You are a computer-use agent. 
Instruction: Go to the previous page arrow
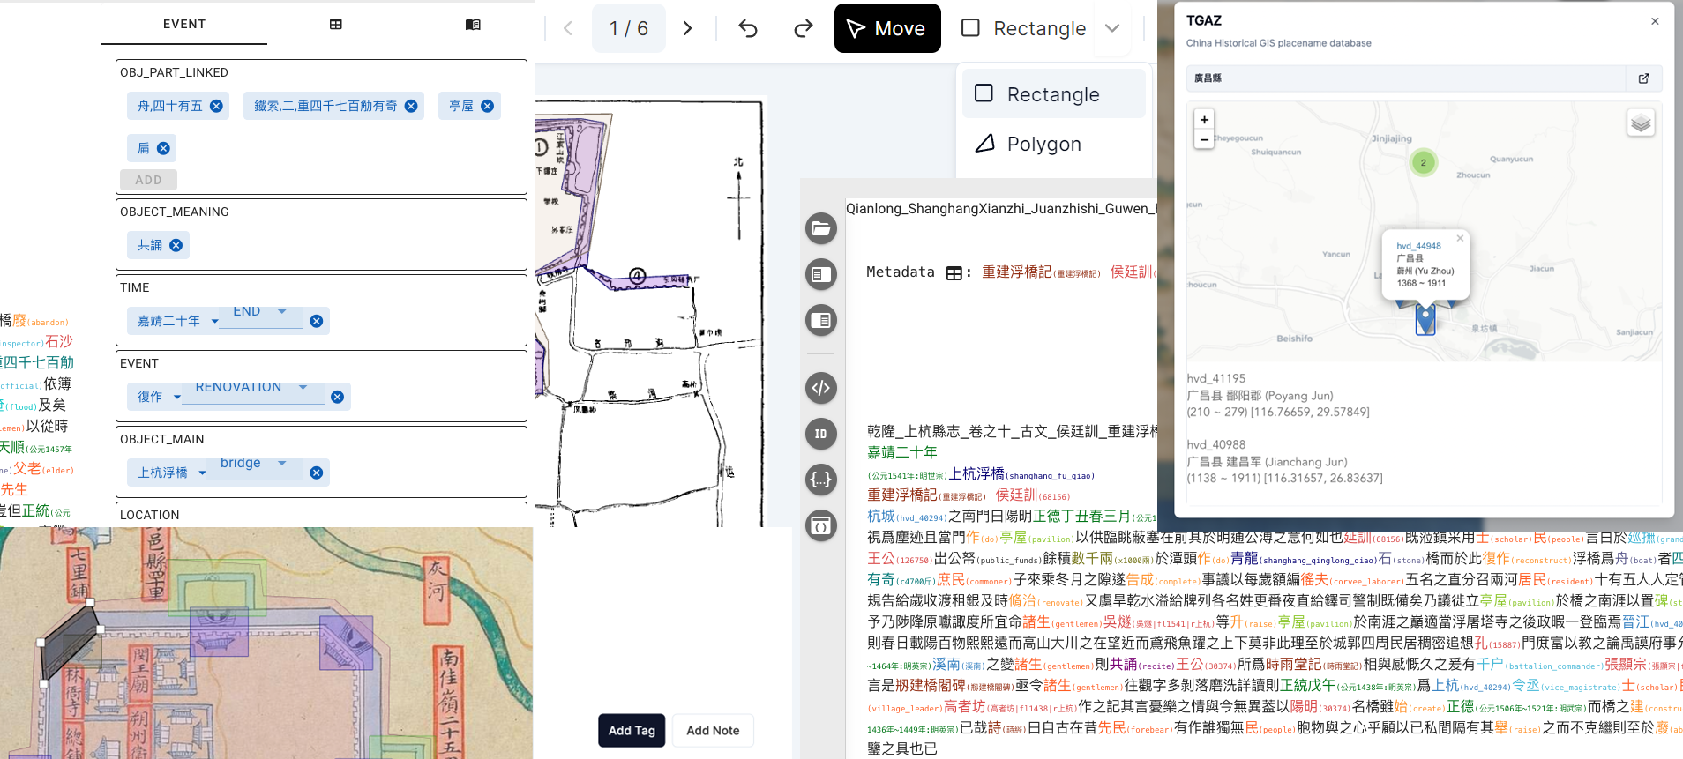click(568, 28)
